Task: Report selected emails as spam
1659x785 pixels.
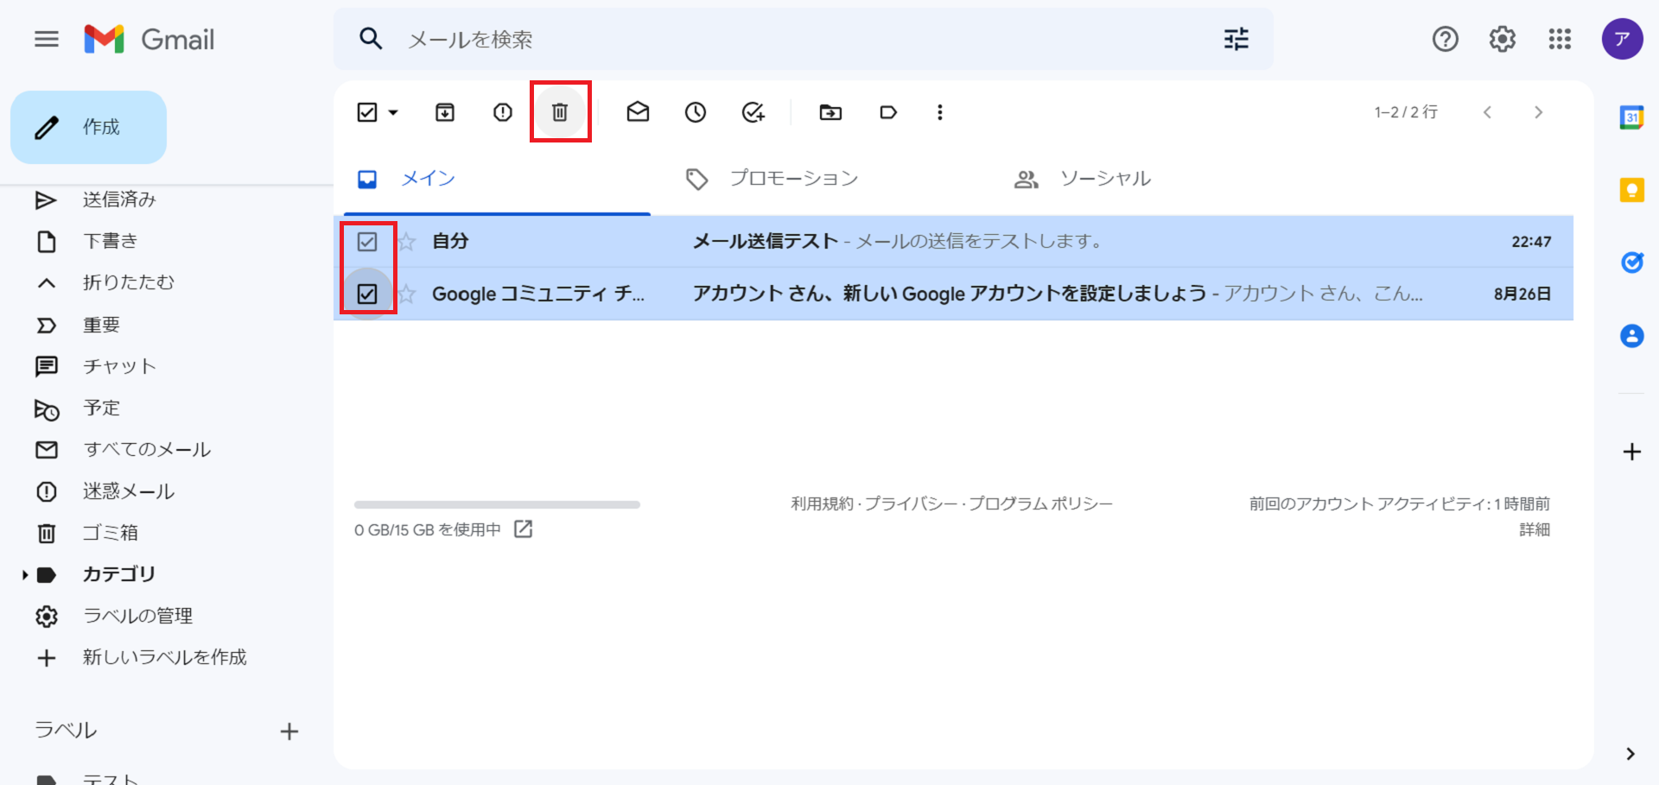Action: 503,112
